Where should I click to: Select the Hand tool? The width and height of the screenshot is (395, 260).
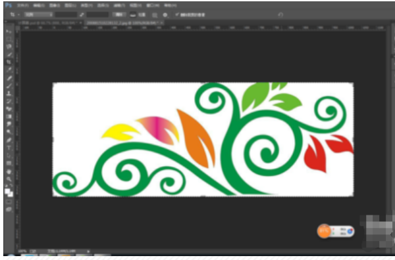click(x=9, y=172)
